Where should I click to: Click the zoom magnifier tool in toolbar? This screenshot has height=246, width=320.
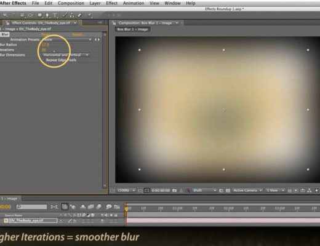pos(5,15)
